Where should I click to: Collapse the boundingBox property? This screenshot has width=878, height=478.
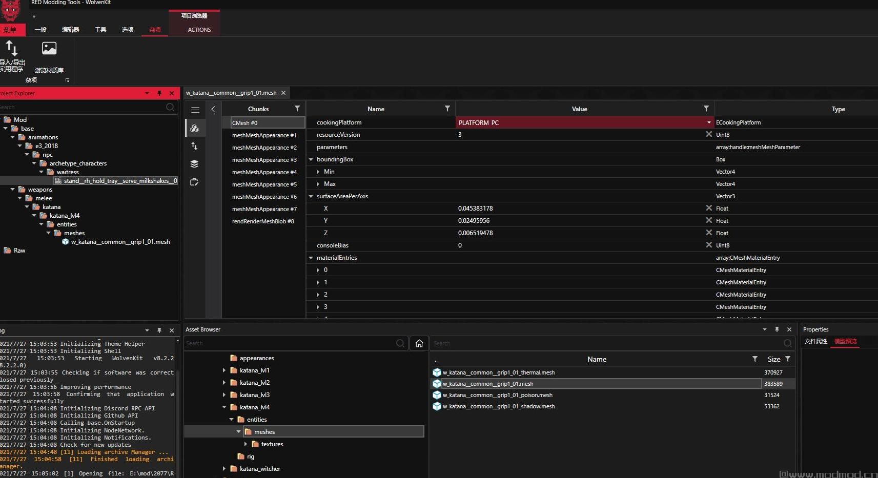(311, 159)
